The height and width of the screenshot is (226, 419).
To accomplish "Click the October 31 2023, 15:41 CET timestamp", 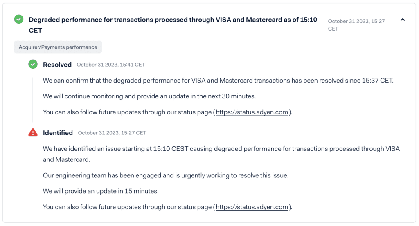I will 111,65.
